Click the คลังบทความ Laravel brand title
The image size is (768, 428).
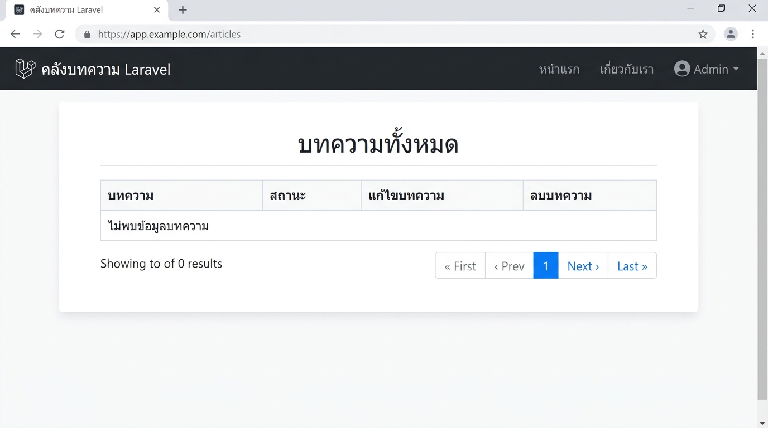106,69
